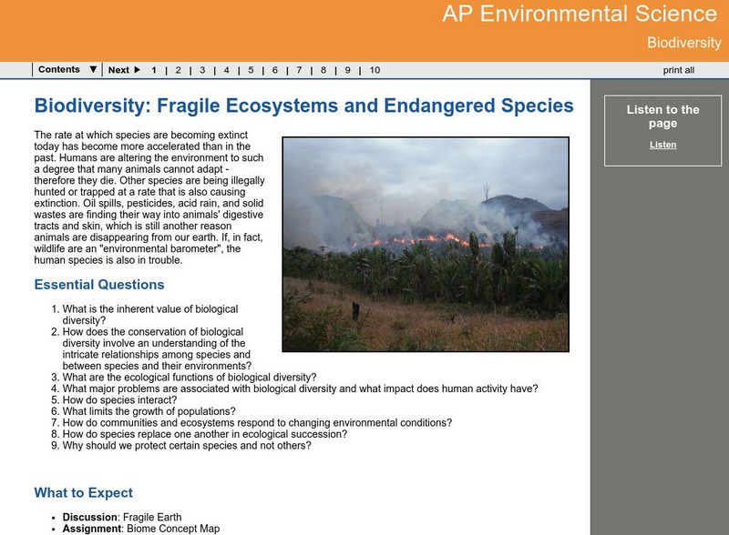Switch to page 7
This screenshot has width=729, height=535.
[300, 70]
